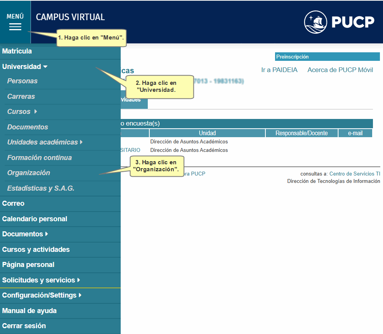Image resolution: width=383 pixels, height=334 pixels.
Task: Click the PUCP ship logo
Action: coord(316,22)
